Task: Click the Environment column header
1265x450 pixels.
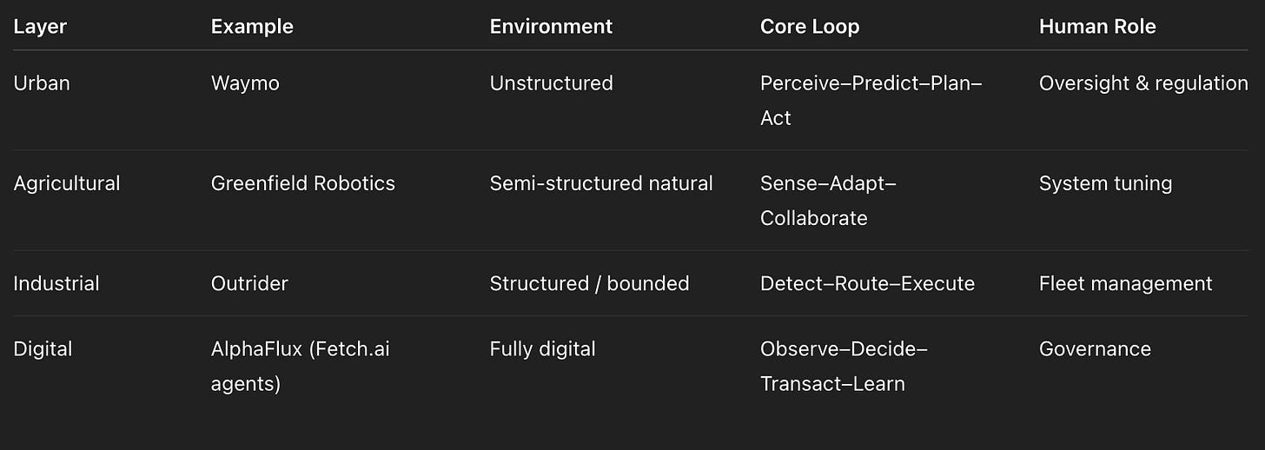Action: pos(551,27)
